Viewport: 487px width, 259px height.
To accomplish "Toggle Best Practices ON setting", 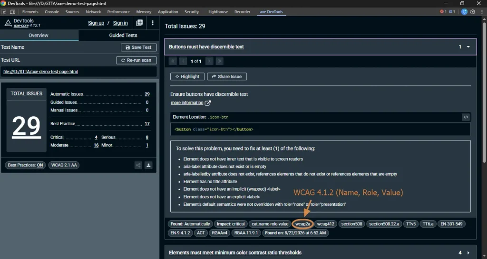I will (26, 165).
